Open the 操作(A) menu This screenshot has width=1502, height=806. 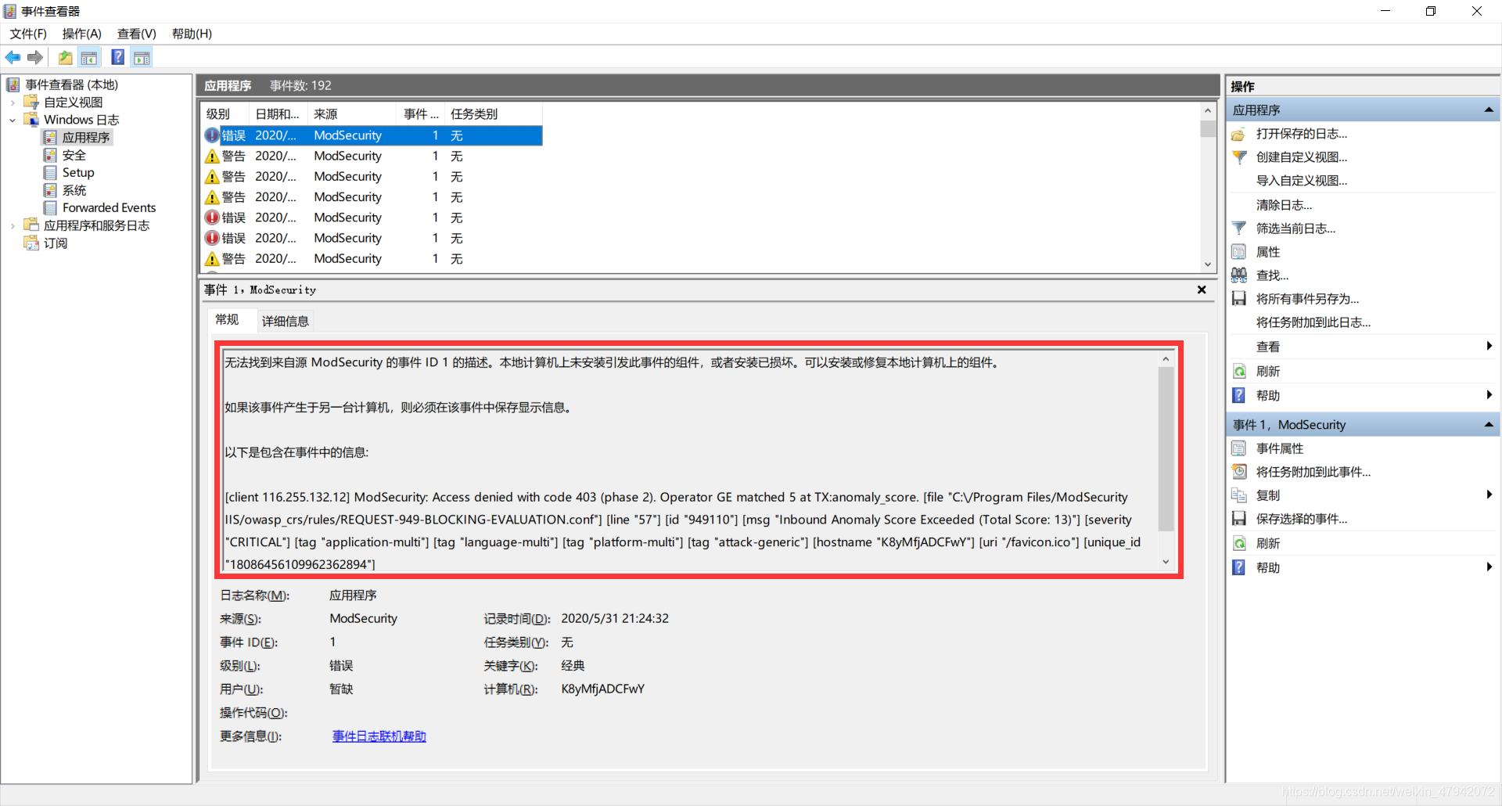[x=82, y=34]
